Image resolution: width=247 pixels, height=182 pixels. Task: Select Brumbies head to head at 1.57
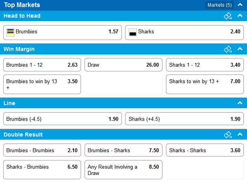[x=63, y=33]
